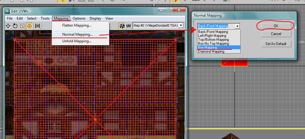Click Cancel in Normal Mapping dialog
Viewport: 305px width, 139px height.
(x=276, y=34)
